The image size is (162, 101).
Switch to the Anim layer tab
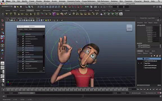(x=153, y=51)
